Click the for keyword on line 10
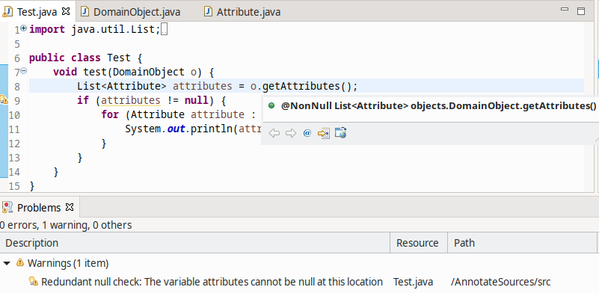Viewport: 599px width, 293px height. [110, 114]
